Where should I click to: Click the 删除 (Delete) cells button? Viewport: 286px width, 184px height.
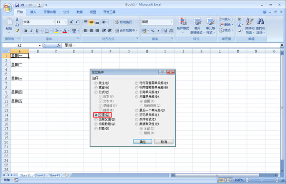(x=226, y=25)
